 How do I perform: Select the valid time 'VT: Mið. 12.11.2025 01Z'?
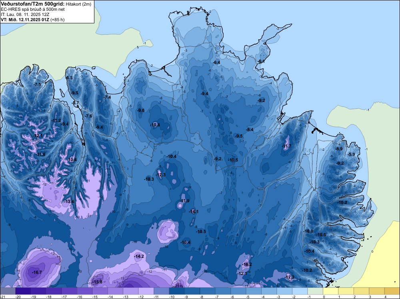25,20
